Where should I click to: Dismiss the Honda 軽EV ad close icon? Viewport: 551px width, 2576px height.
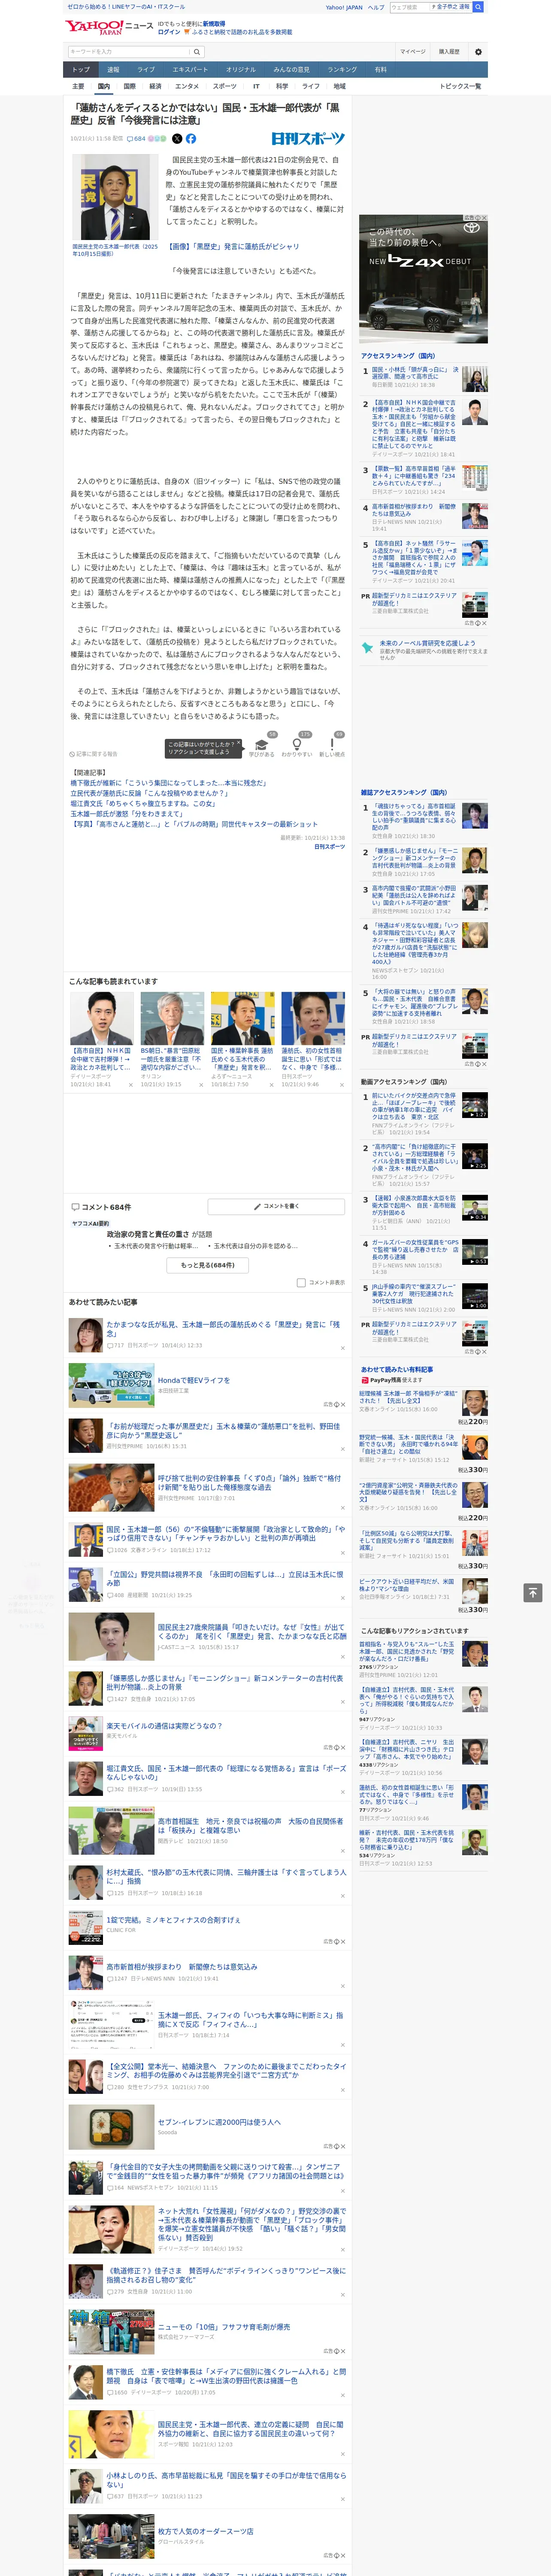(342, 1405)
